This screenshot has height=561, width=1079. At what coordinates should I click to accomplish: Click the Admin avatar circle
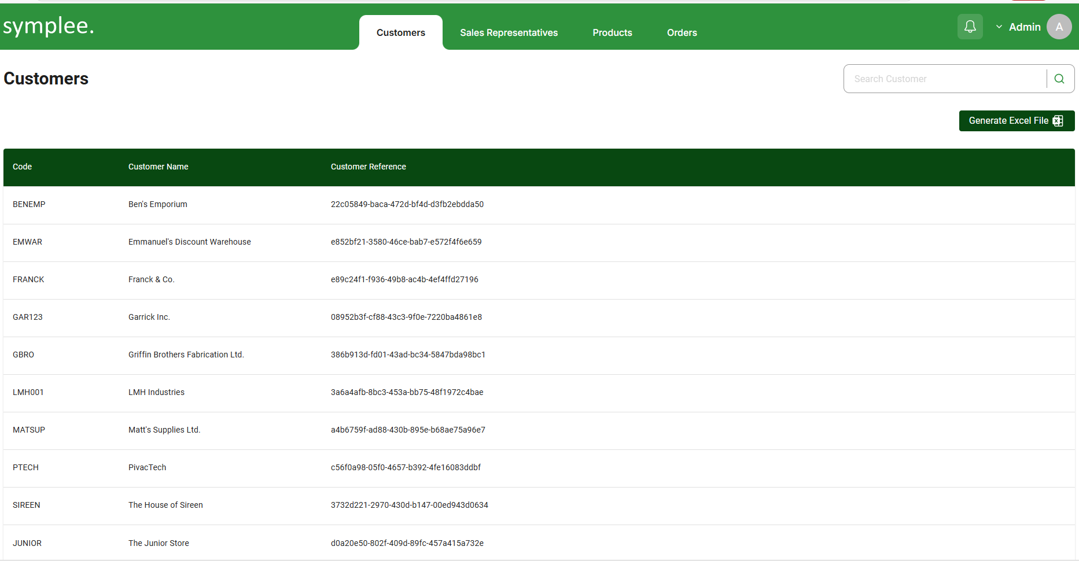[1059, 27]
